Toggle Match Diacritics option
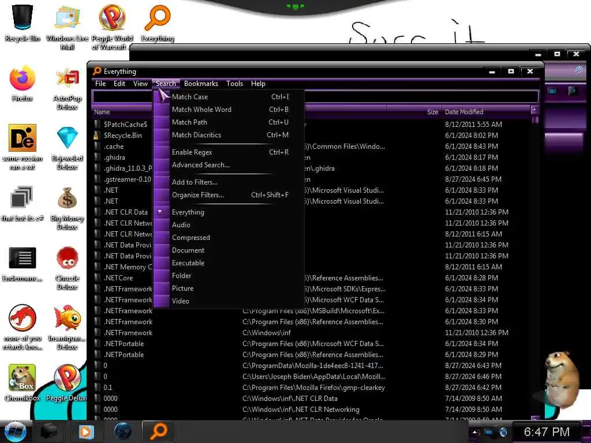591x443 pixels. tap(230, 135)
